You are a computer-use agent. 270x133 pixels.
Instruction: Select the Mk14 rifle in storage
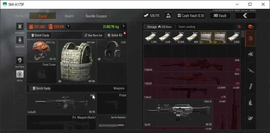pos(192,78)
